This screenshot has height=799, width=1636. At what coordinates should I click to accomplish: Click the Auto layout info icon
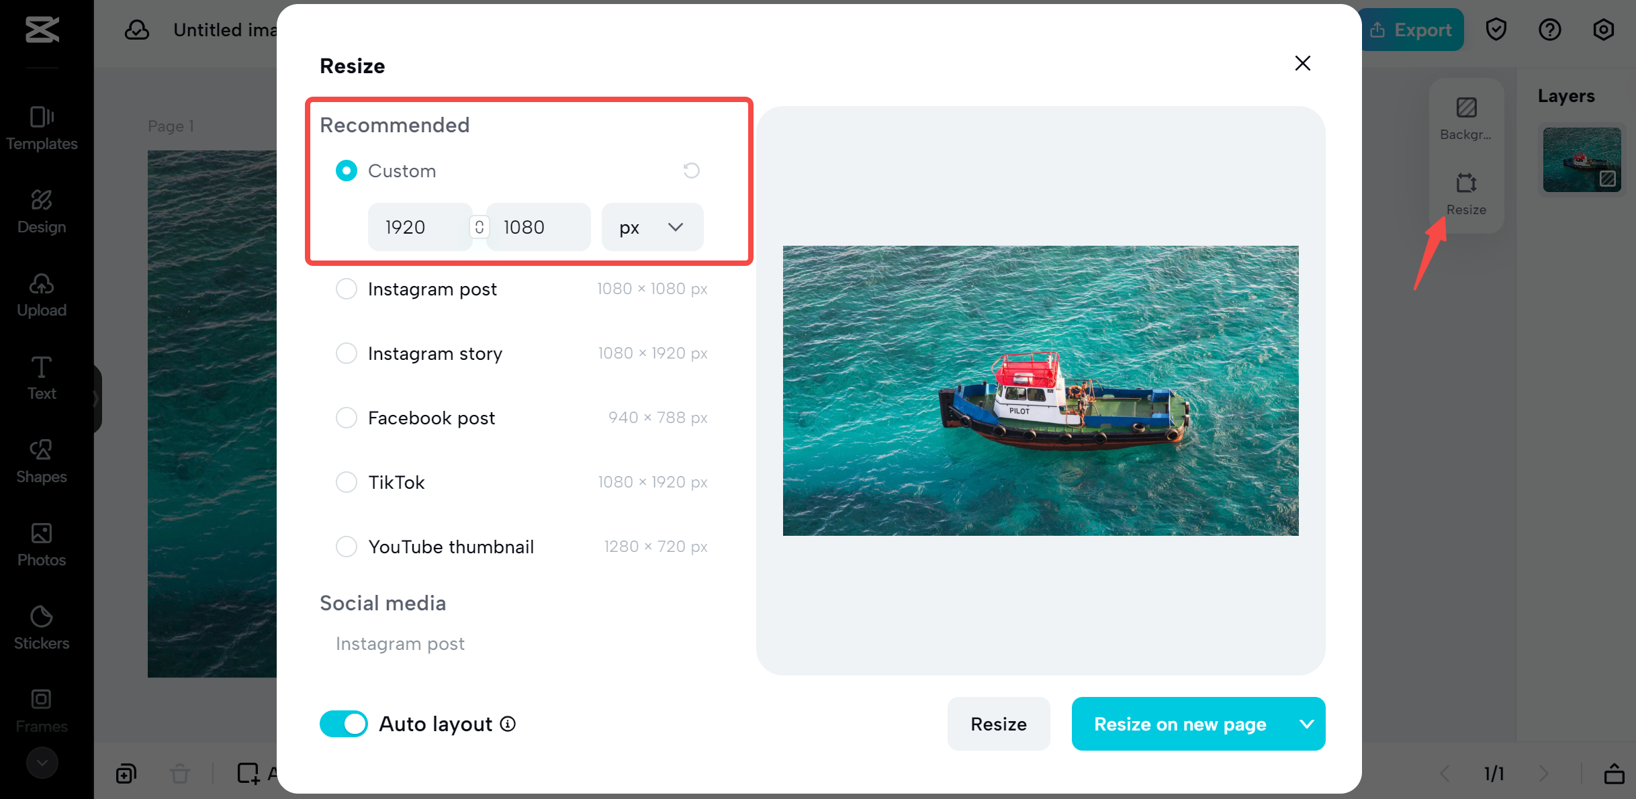[x=508, y=724]
